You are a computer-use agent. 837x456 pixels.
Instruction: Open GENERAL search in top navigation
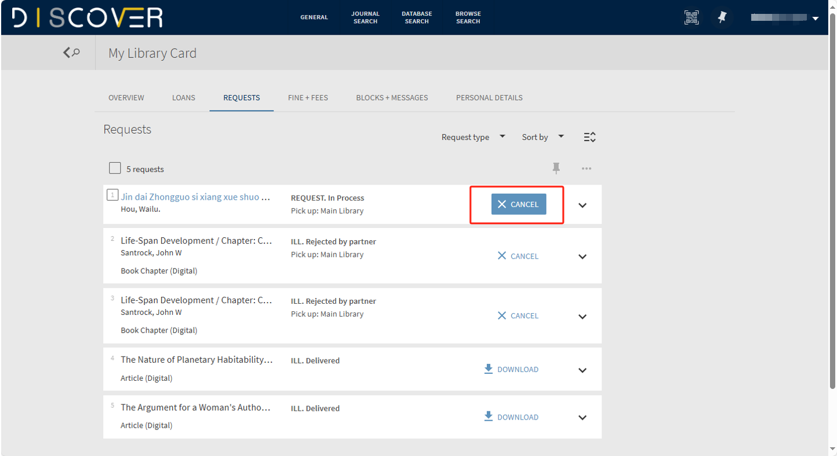pyautogui.click(x=314, y=17)
